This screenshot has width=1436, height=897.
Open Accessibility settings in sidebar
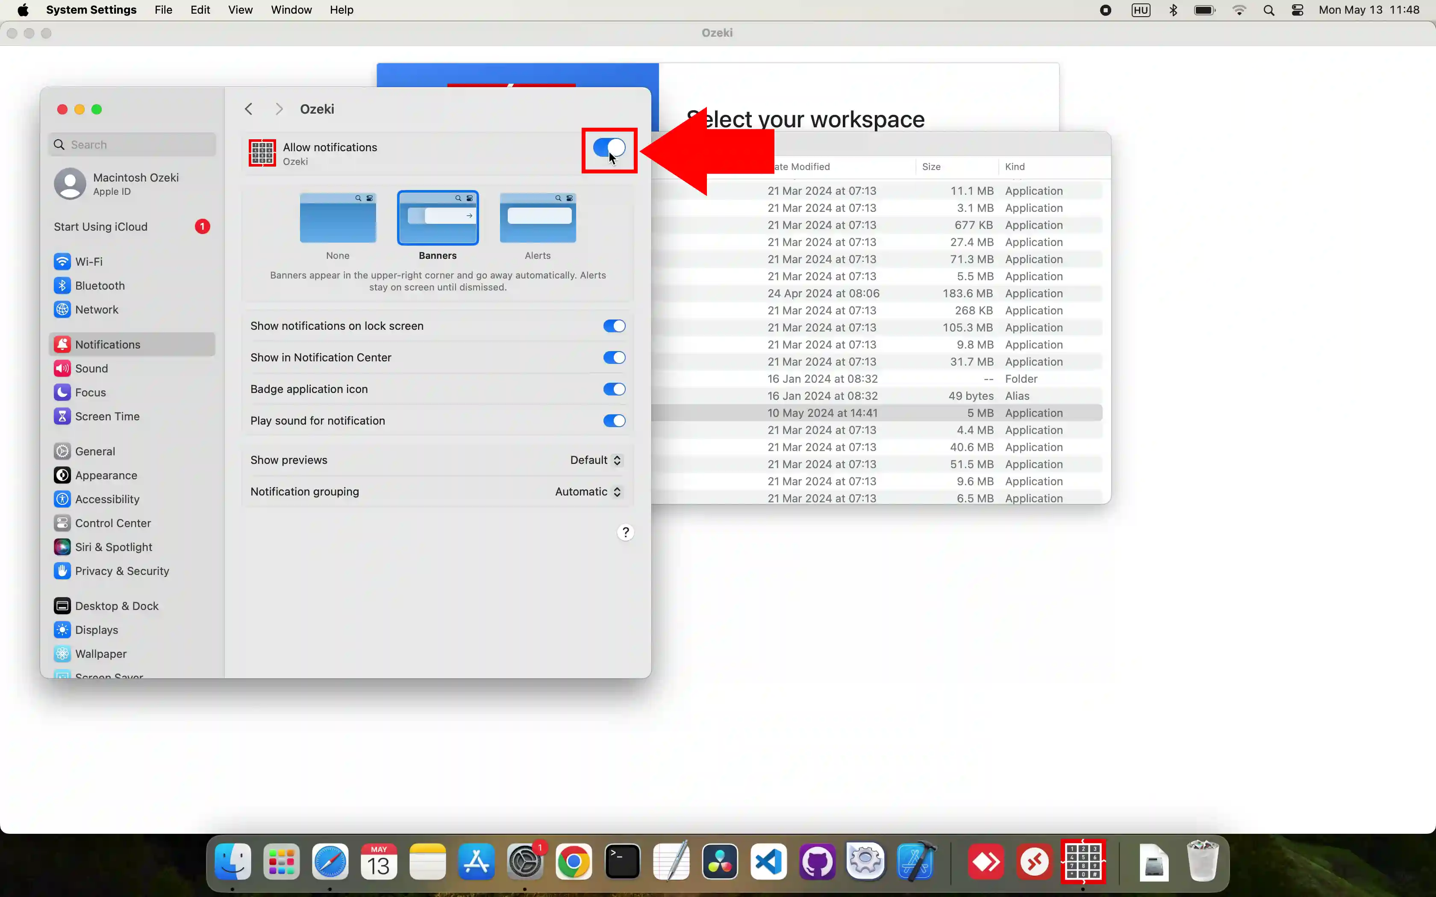click(x=132, y=499)
